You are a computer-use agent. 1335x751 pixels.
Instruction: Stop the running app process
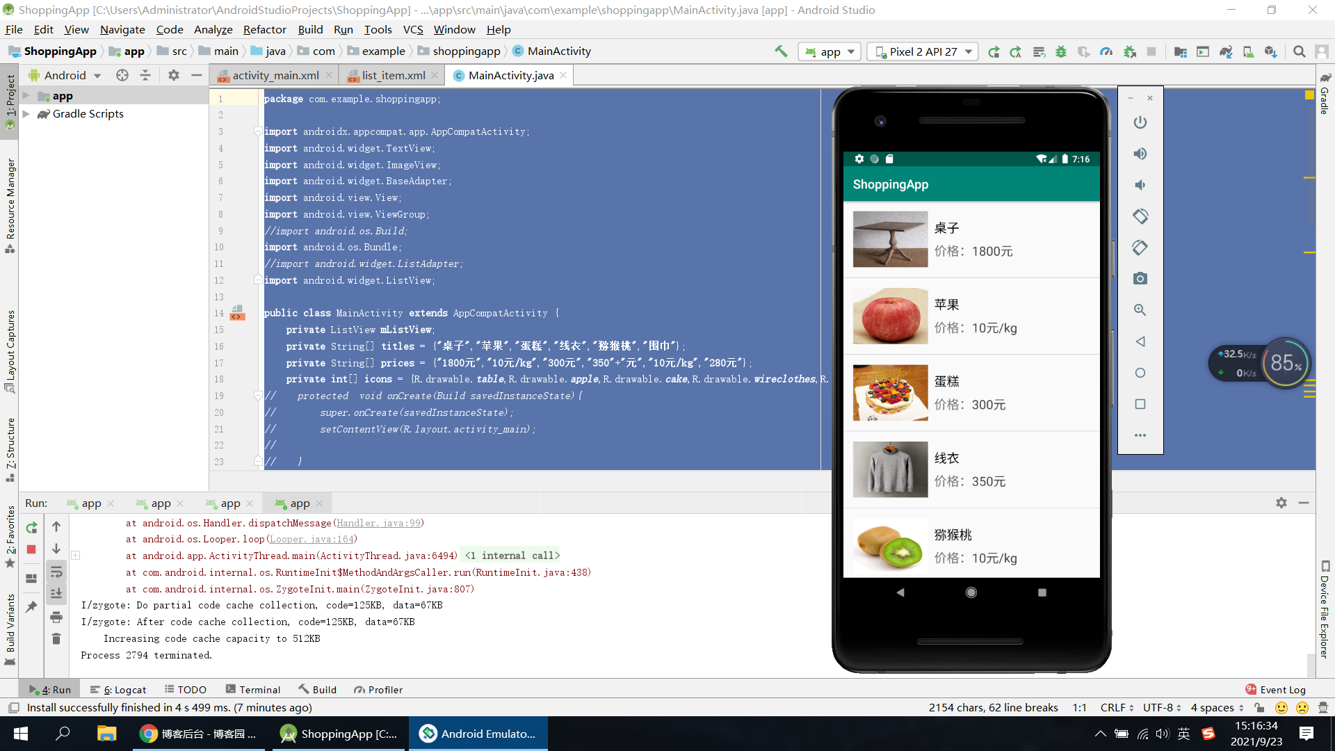tap(31, 549)
